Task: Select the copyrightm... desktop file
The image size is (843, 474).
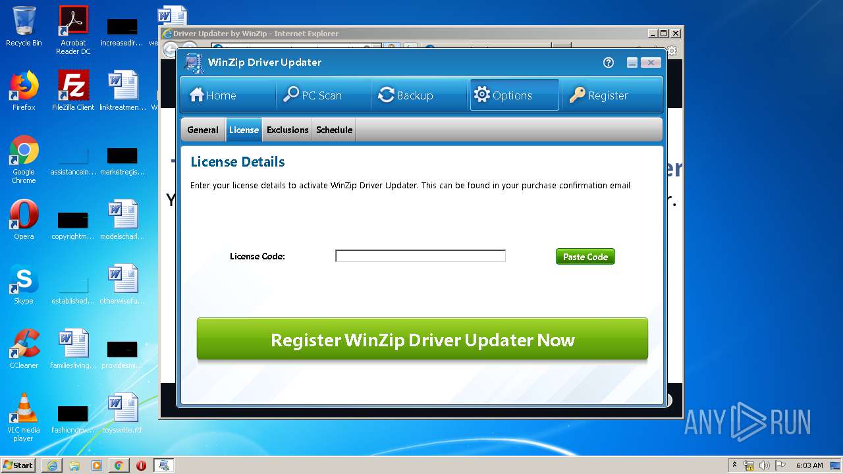Action: point(73,224)
